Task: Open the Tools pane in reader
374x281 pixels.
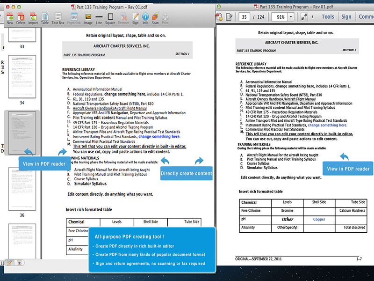Action: (x=328, y=17)
